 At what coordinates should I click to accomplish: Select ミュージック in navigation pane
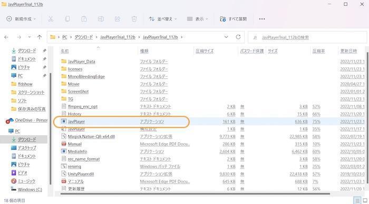click(x=26, y=181)
